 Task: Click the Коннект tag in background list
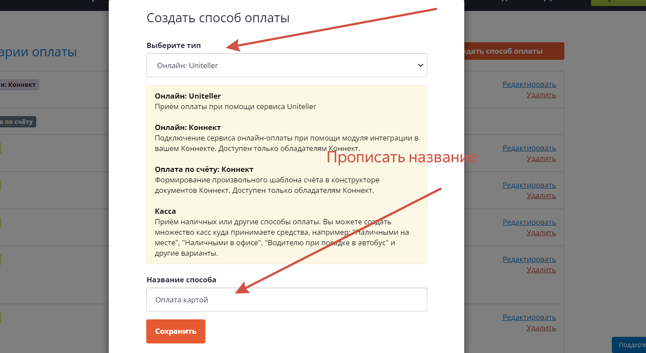click(20, 85)
